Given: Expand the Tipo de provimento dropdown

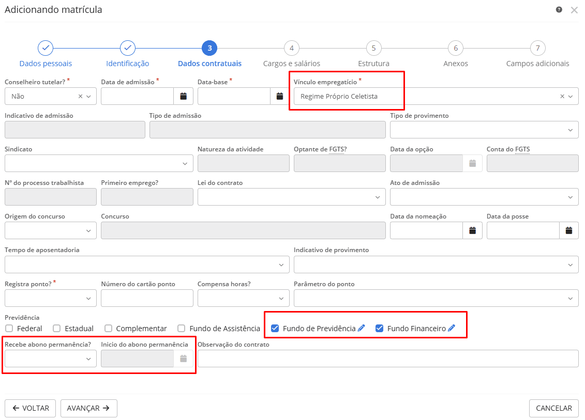Looking at the screenshot, I should tap(484, 130).
